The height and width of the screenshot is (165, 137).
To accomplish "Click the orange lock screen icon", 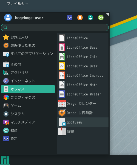I will 80,18.
